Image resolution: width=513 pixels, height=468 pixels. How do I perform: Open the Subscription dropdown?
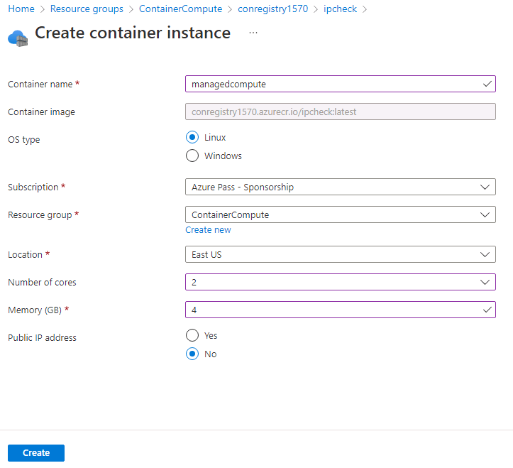[x=341, y=187]
